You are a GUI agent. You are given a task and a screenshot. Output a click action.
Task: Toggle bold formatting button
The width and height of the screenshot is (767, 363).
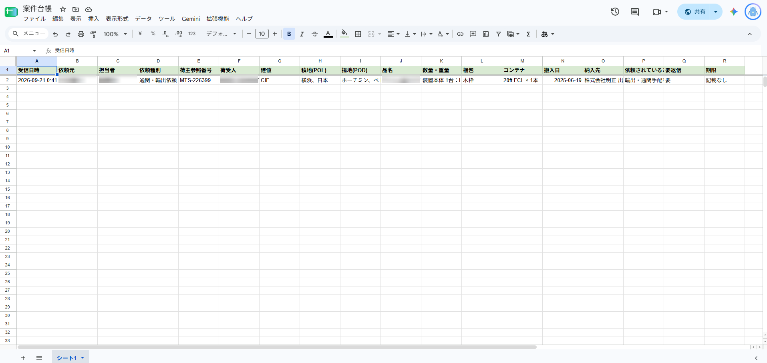tap(289, 34)
